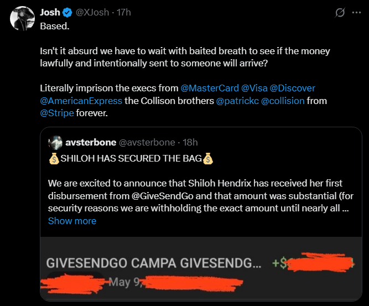Click the quoted post's 18h timestamp
This screenshot has height=306, width=369.
[x=190, y=143]
